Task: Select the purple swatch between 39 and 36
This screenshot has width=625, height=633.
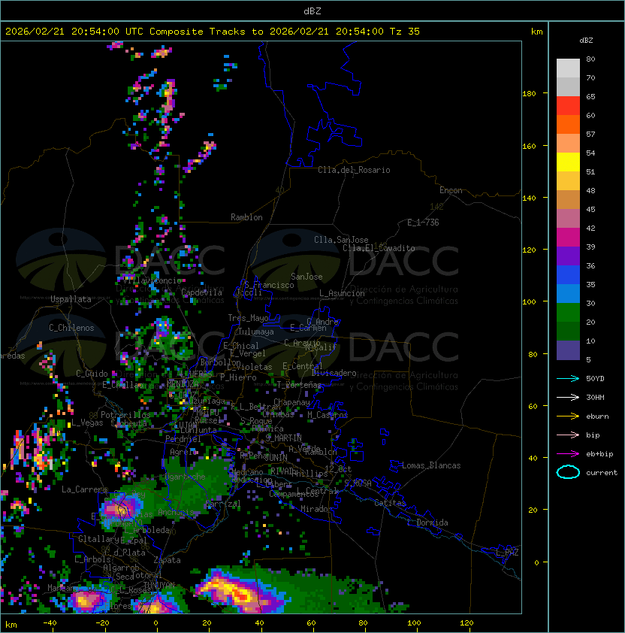Action: (568, 256)
